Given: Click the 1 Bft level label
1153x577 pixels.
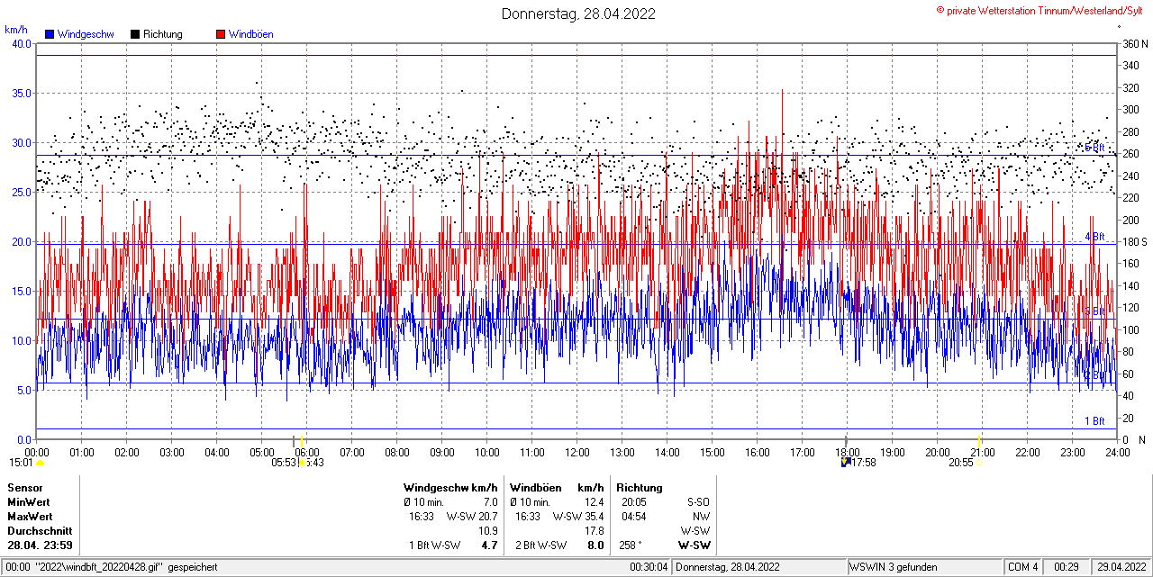Looking at the screenshot, I should 1094,421.
